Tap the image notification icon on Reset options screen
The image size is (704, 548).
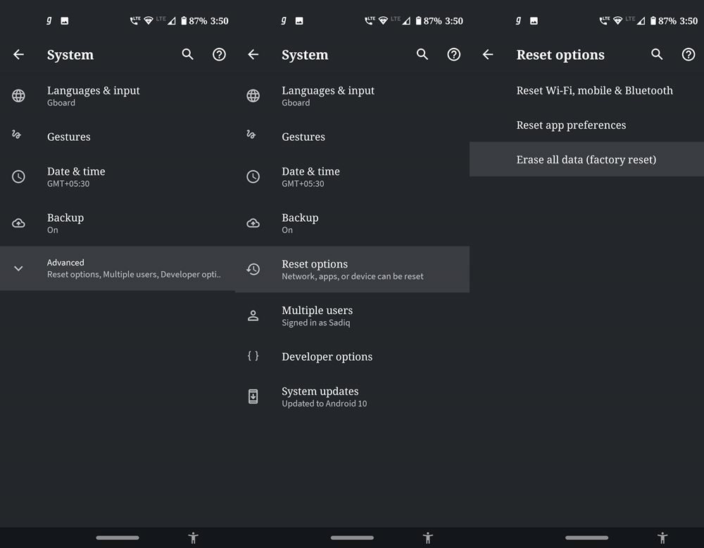534,20
